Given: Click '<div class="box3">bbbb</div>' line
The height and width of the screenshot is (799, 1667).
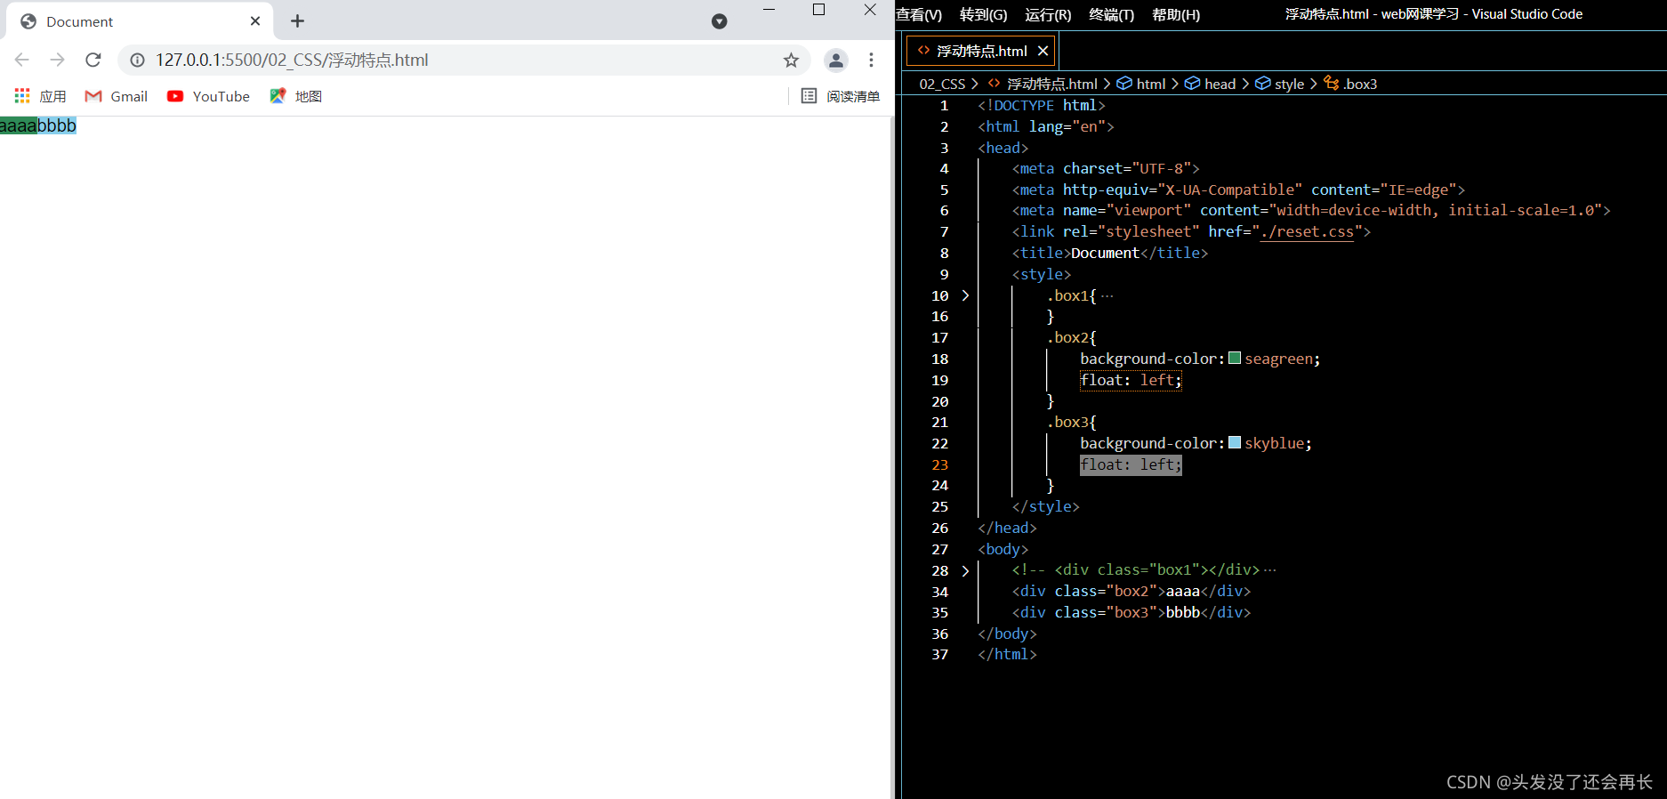Looking at the screenshot, I should pos(1131,612).
